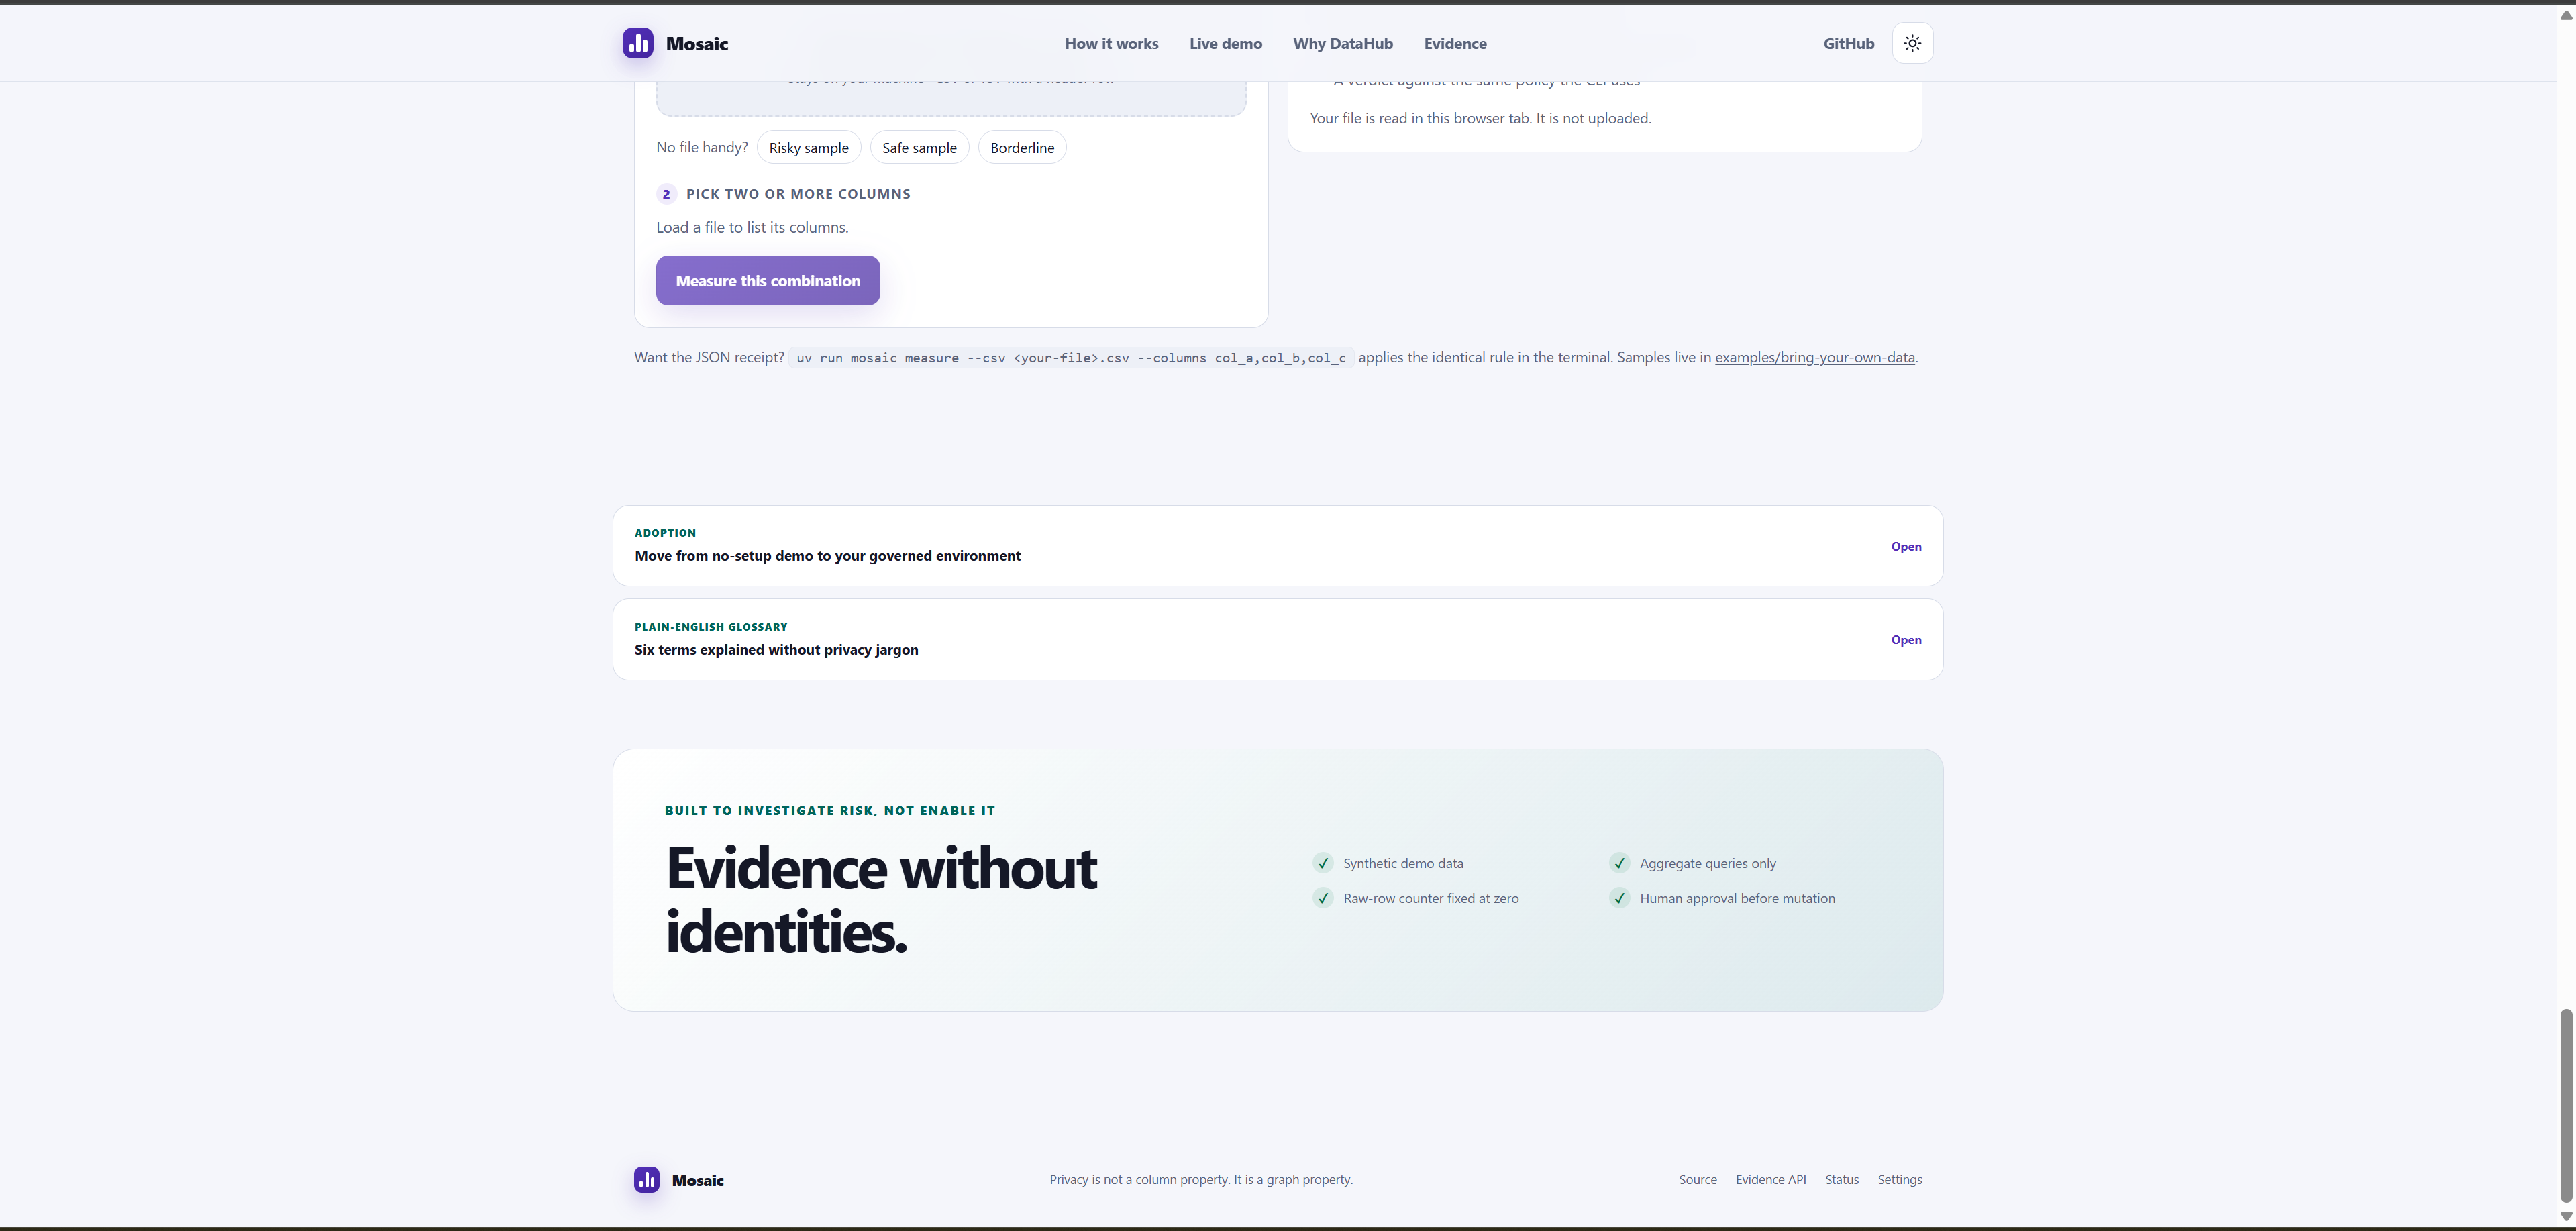Click Measure this combination button
The height and width of the screenshot is (1231, 2576).
click(768, 280)
